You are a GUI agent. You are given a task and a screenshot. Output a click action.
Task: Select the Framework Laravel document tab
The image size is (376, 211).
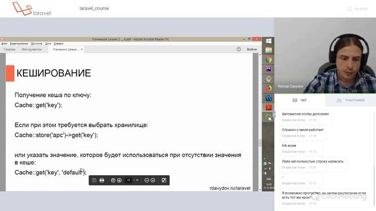[66, 49]
